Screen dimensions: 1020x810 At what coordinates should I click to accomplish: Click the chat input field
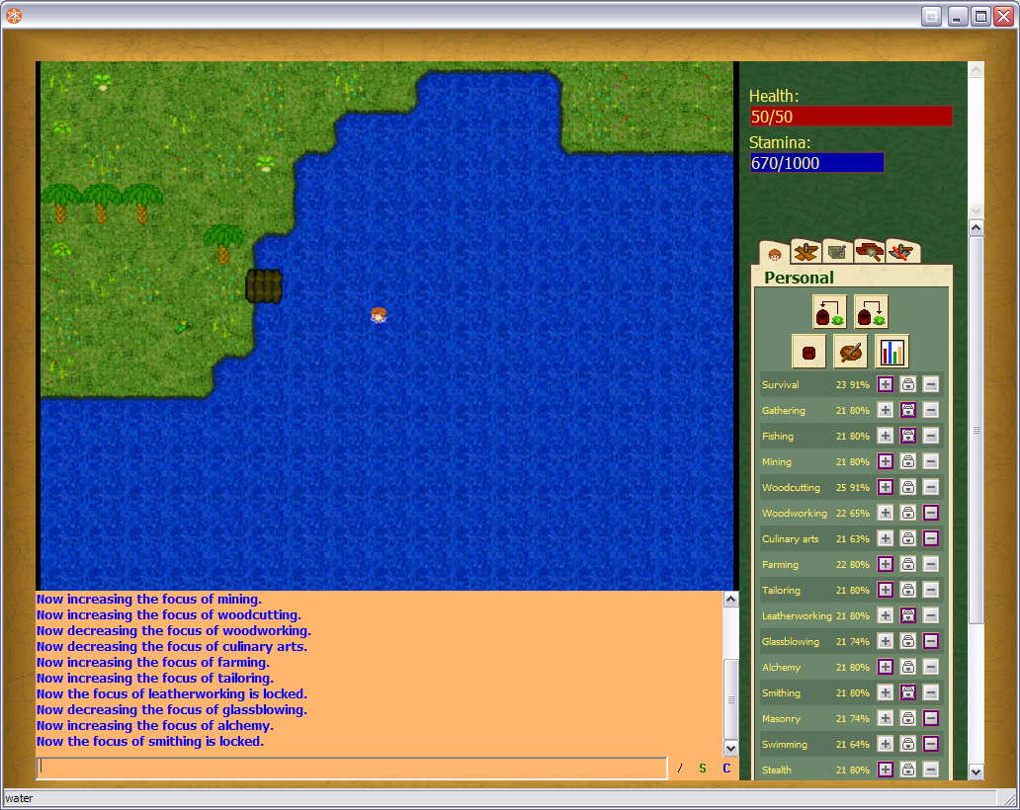coord(352,768)
